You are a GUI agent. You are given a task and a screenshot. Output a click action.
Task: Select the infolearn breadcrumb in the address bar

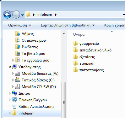tap(45, 15)
